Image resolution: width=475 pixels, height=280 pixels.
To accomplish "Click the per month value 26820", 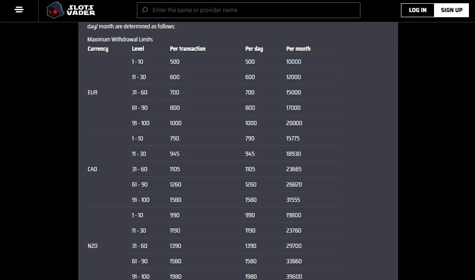I will click(x=294, y=185).
